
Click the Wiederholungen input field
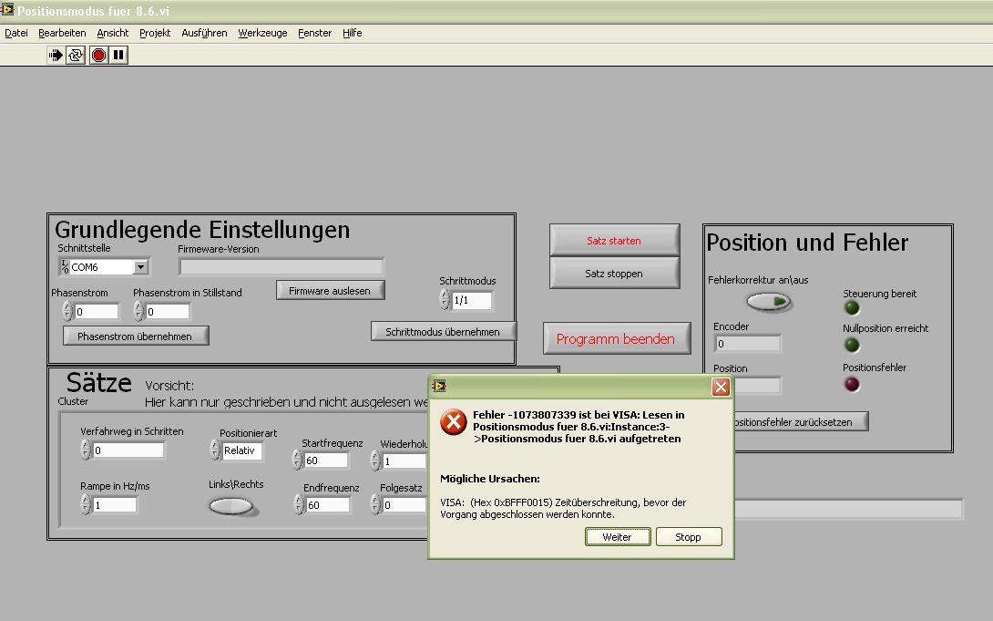405,461
